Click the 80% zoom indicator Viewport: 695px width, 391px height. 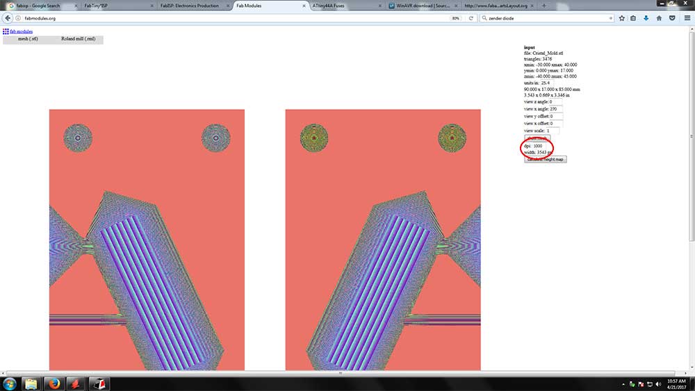click(455, 18)
